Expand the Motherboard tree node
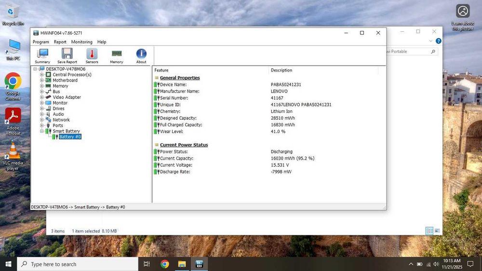Viewport: 482px width, 271px height. pos(42,80)
